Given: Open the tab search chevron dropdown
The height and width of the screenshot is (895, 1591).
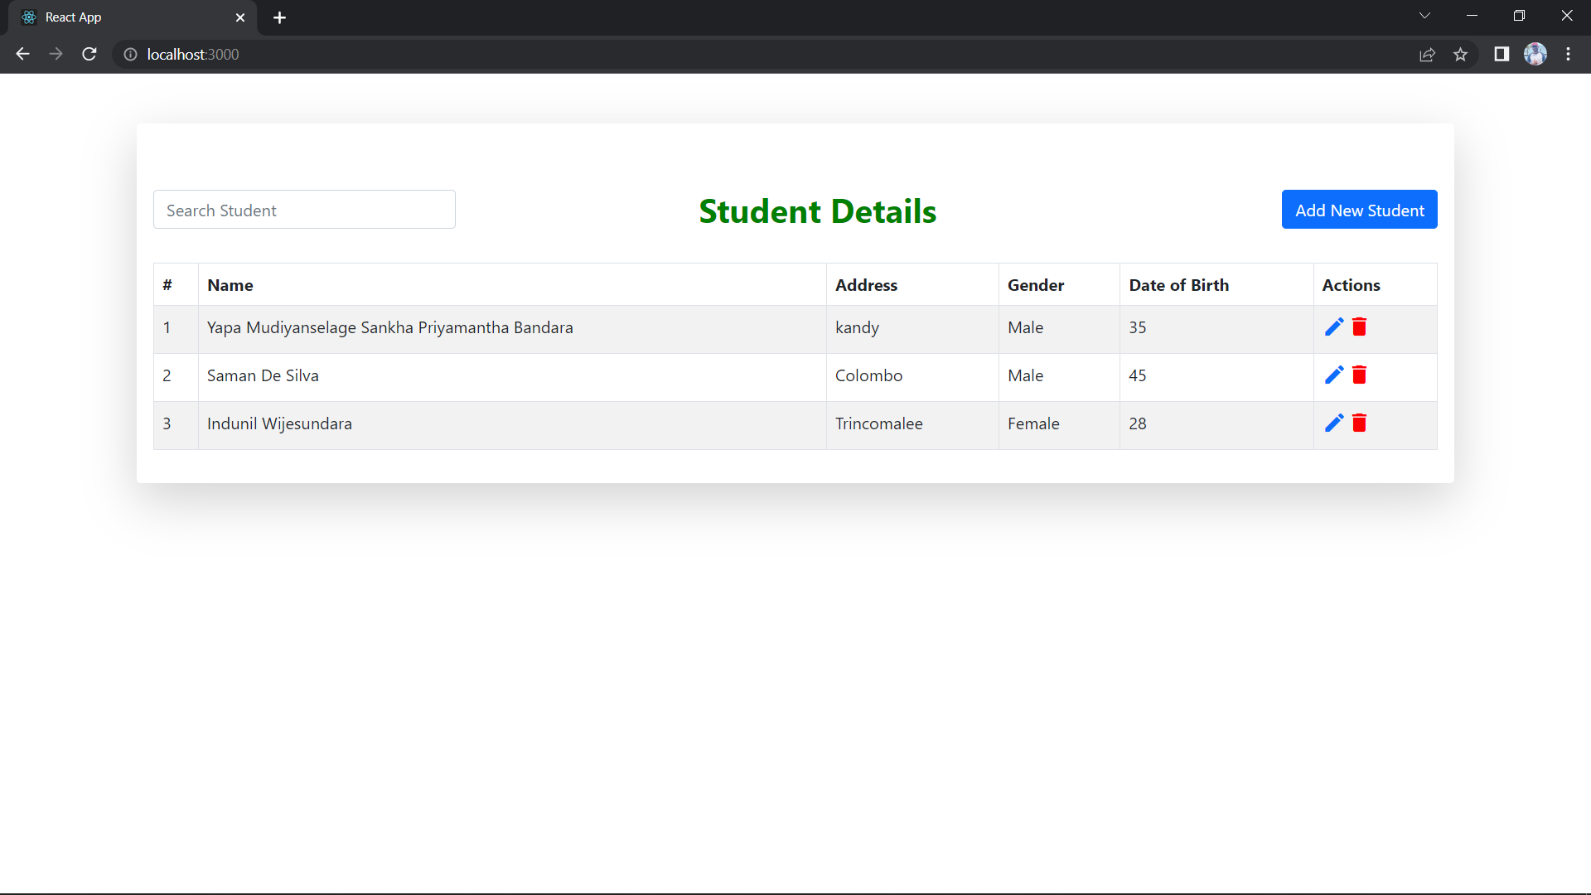Looking at the screenshot, I should [1424, 15].
